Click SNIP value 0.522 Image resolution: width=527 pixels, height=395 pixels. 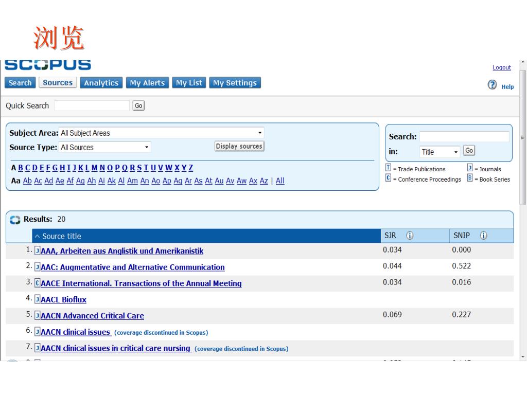[462, 266]
